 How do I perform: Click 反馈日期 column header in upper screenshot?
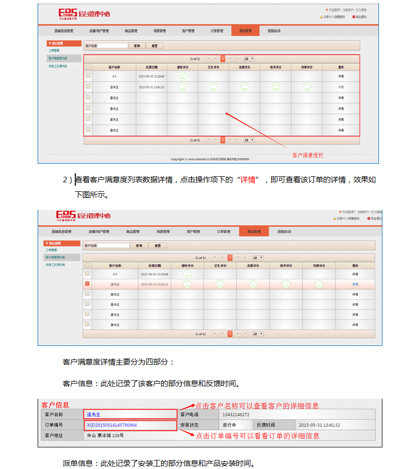[x=152, y=67]
